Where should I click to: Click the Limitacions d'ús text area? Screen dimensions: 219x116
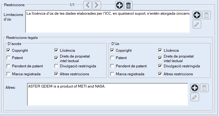(108, 22)
